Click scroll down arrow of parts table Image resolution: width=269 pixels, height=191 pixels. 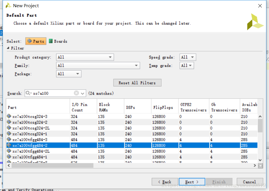point(260,160)
